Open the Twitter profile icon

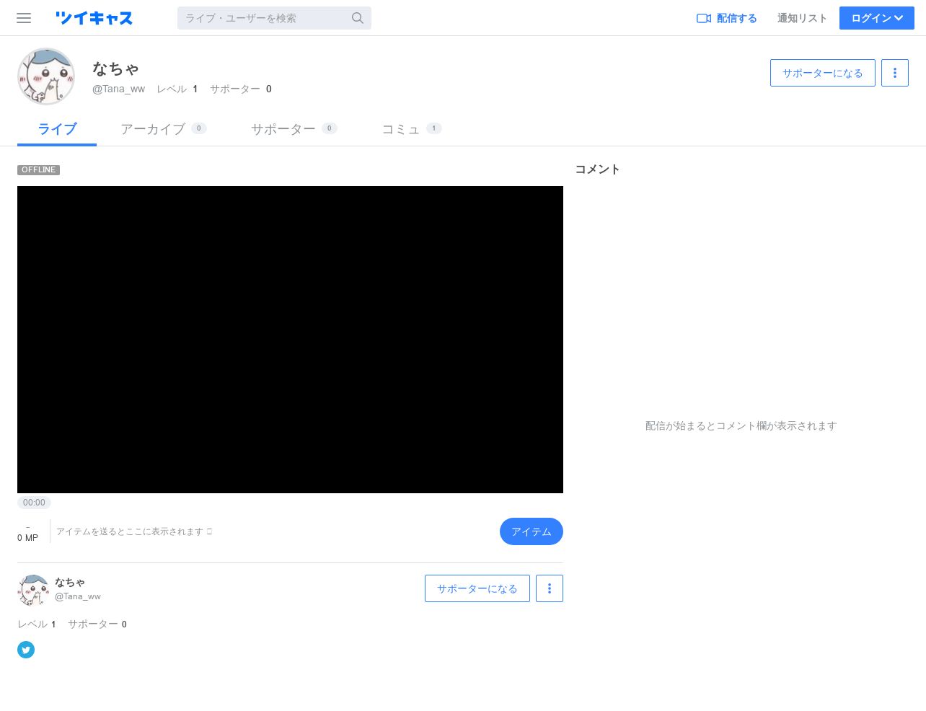point(26,650)
